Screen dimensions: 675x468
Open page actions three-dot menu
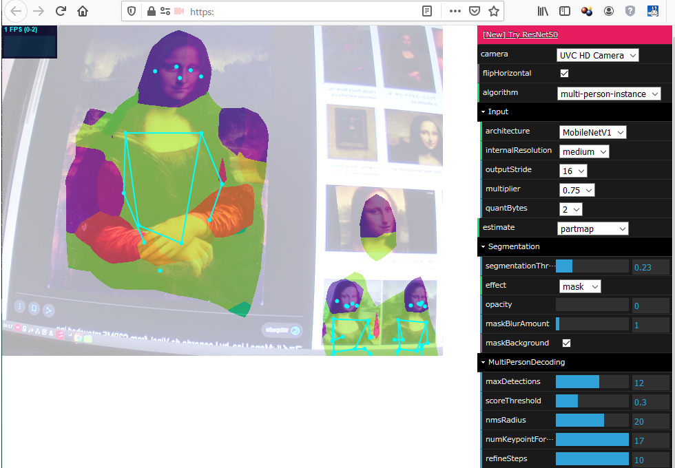click(455, 11)
